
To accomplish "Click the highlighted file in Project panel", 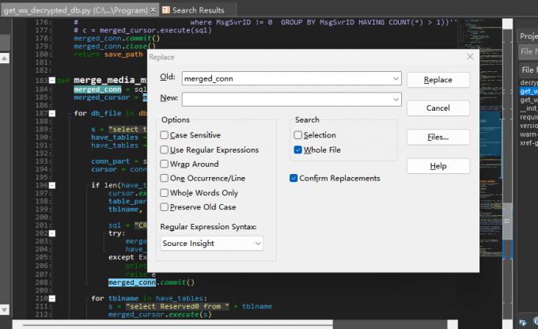I will click(x=529, y=91).
